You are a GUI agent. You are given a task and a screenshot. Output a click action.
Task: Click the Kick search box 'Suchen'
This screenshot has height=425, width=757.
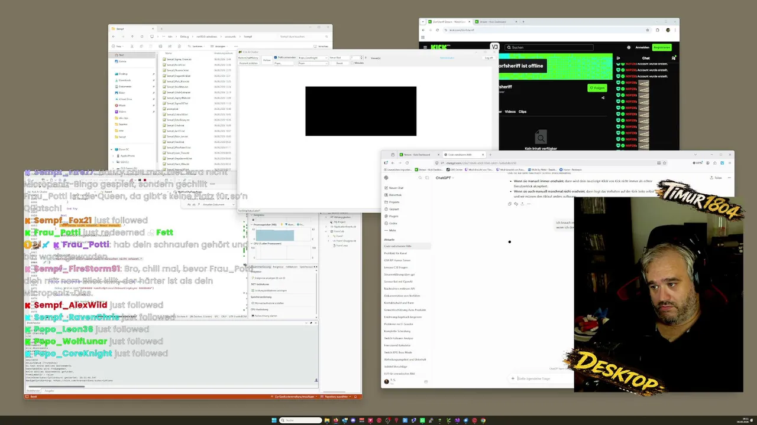(550, 47)
